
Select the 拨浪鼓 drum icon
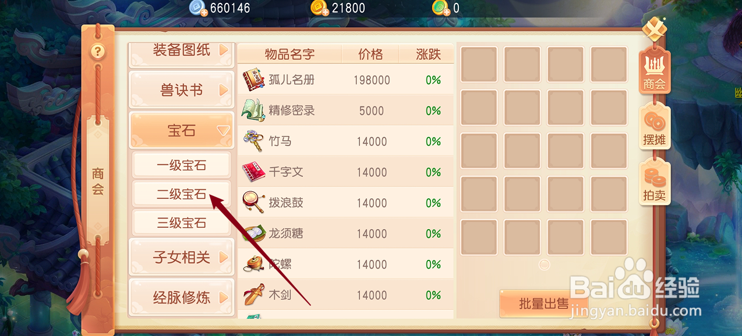click(253, 203)
